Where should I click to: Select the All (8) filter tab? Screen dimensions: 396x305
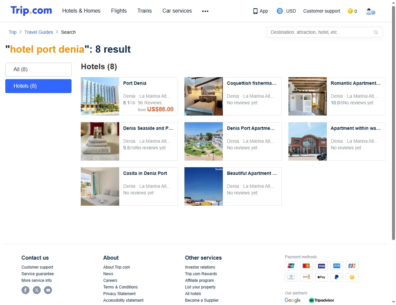pos(38,70)
